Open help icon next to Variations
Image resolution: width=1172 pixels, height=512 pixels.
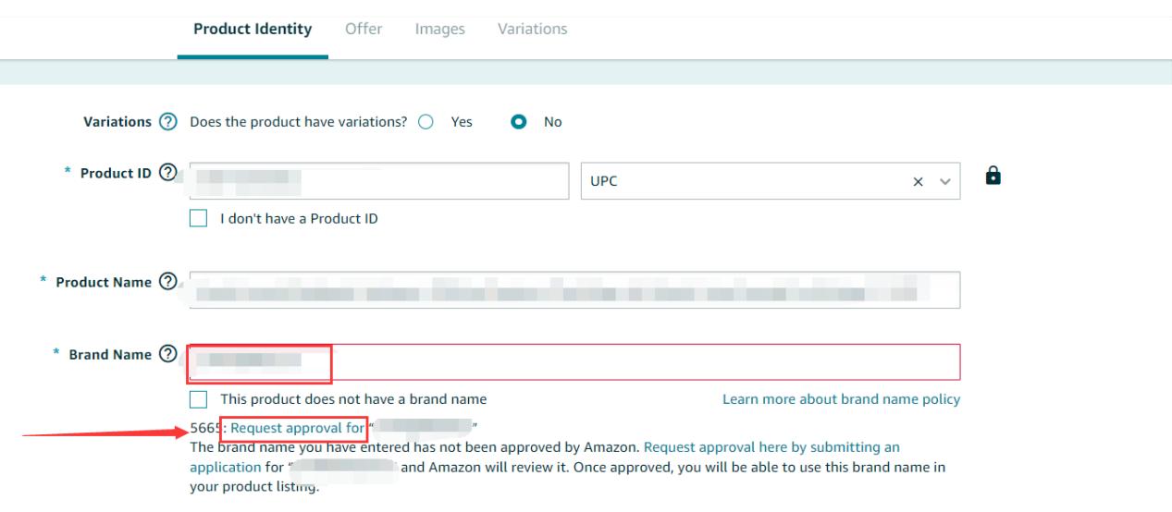point(167,122)
